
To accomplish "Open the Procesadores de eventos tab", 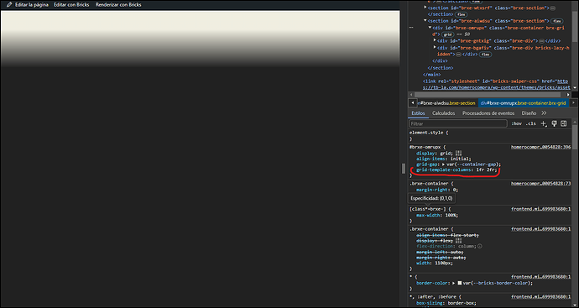I will [488, 113].
